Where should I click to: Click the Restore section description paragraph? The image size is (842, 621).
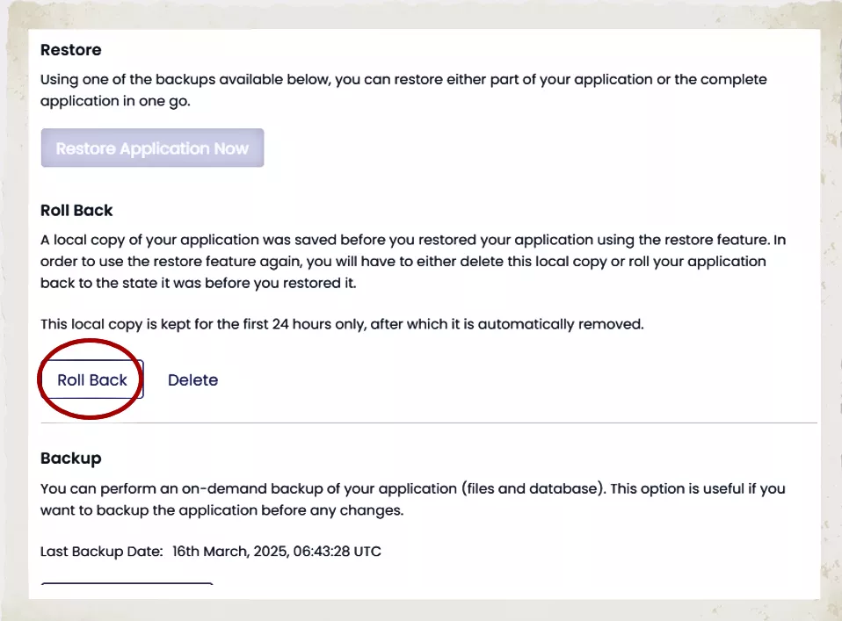pos(403,90)
